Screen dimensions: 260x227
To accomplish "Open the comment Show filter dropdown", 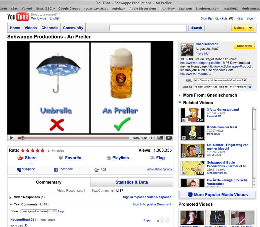I will coord(38,211).
